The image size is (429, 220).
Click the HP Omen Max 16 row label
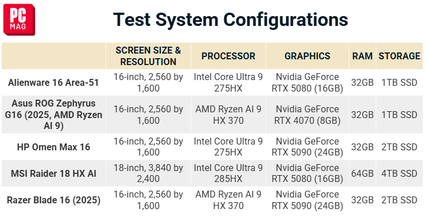(x=54, y=147)
